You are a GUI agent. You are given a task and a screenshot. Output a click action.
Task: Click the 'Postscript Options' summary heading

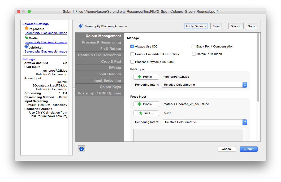pos(38,109)
